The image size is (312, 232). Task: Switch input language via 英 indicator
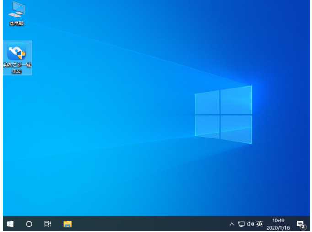tap(259, 224)
